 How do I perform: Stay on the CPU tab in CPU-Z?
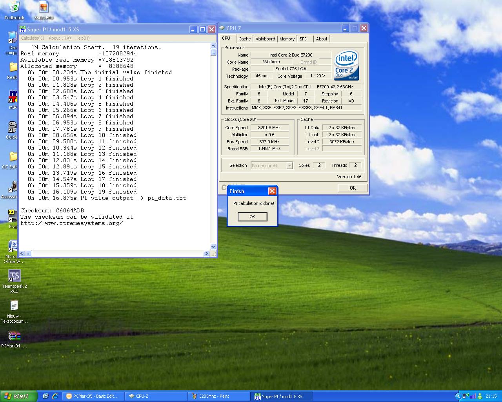pos(226,38)
